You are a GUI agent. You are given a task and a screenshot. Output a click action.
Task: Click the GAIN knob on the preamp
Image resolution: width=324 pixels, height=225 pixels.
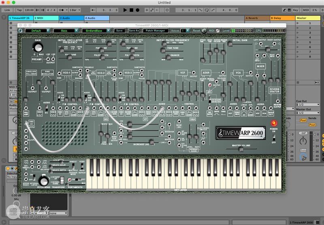coord(38,47)
